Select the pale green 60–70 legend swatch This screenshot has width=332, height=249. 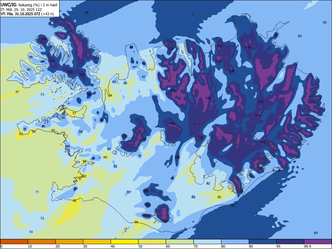[180, 242]
